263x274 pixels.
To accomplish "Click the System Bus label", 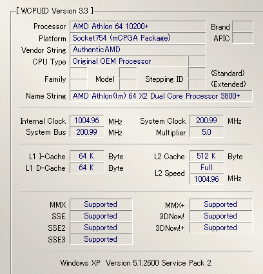I will (46, 132).
